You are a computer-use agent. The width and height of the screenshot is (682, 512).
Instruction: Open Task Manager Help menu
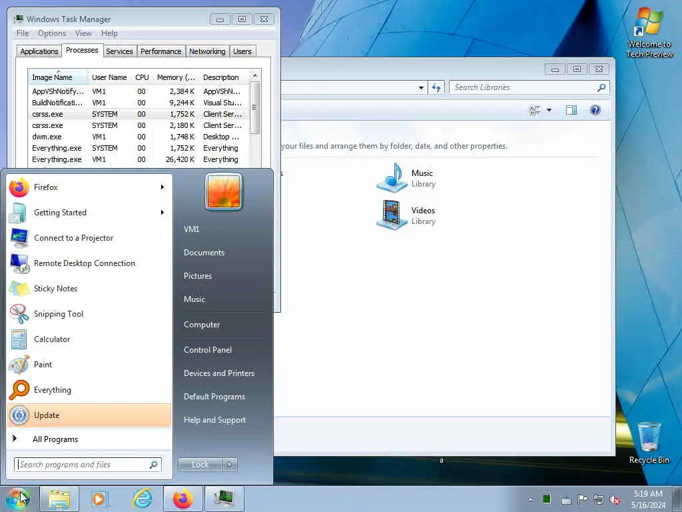point(109,33)
